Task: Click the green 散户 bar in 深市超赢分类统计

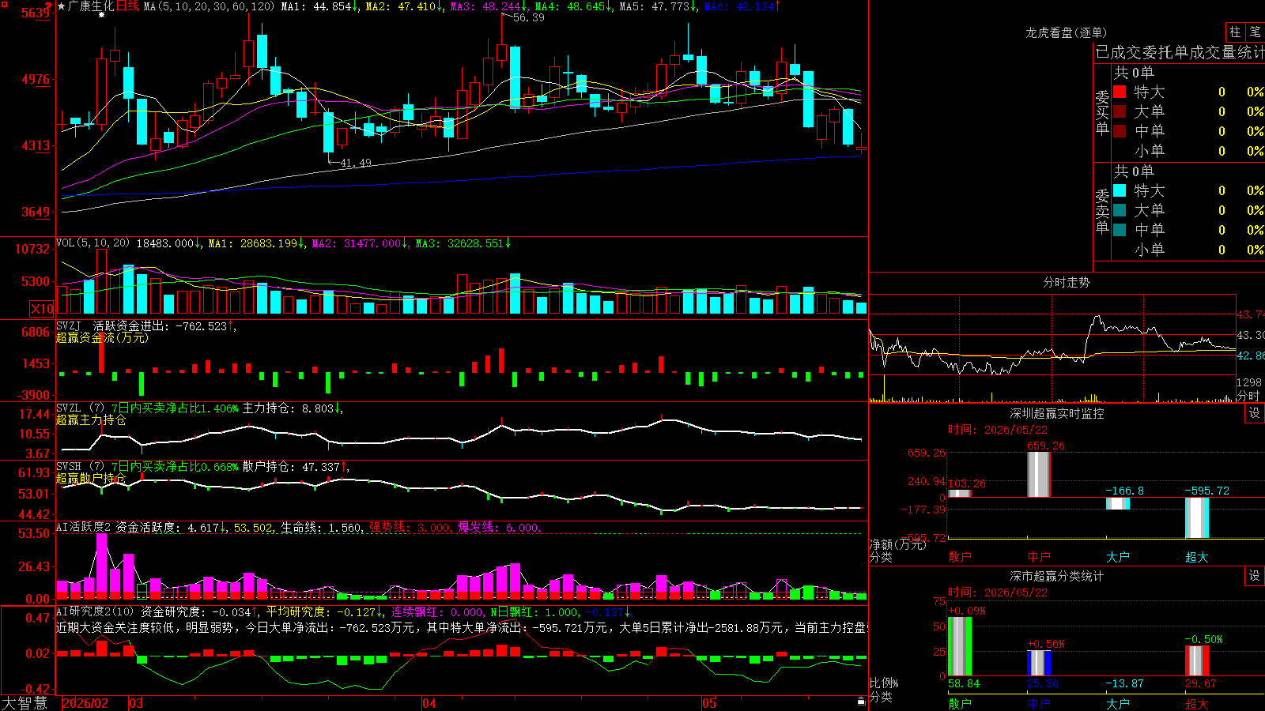Action: (960, 646)
